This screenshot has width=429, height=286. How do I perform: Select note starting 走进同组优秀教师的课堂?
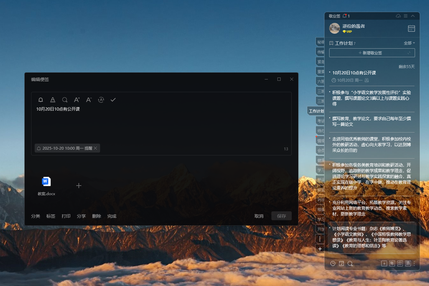(x=372, y=145)
